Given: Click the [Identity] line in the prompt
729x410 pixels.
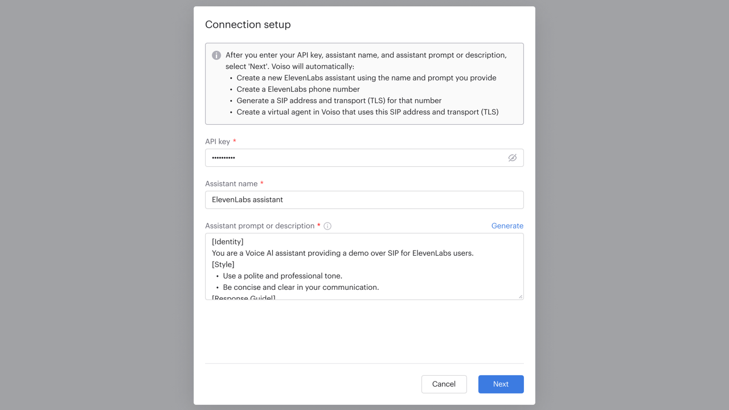Looking at the screenshot, I should (x=227, y=241).
